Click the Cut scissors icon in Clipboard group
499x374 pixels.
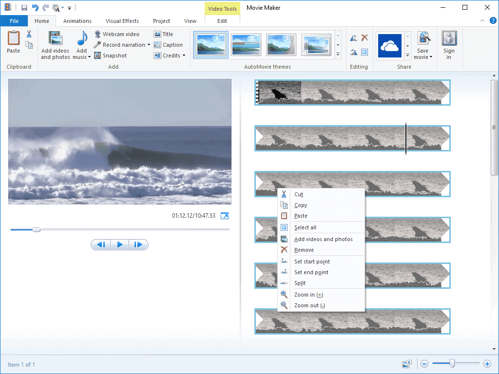point(29,34)
